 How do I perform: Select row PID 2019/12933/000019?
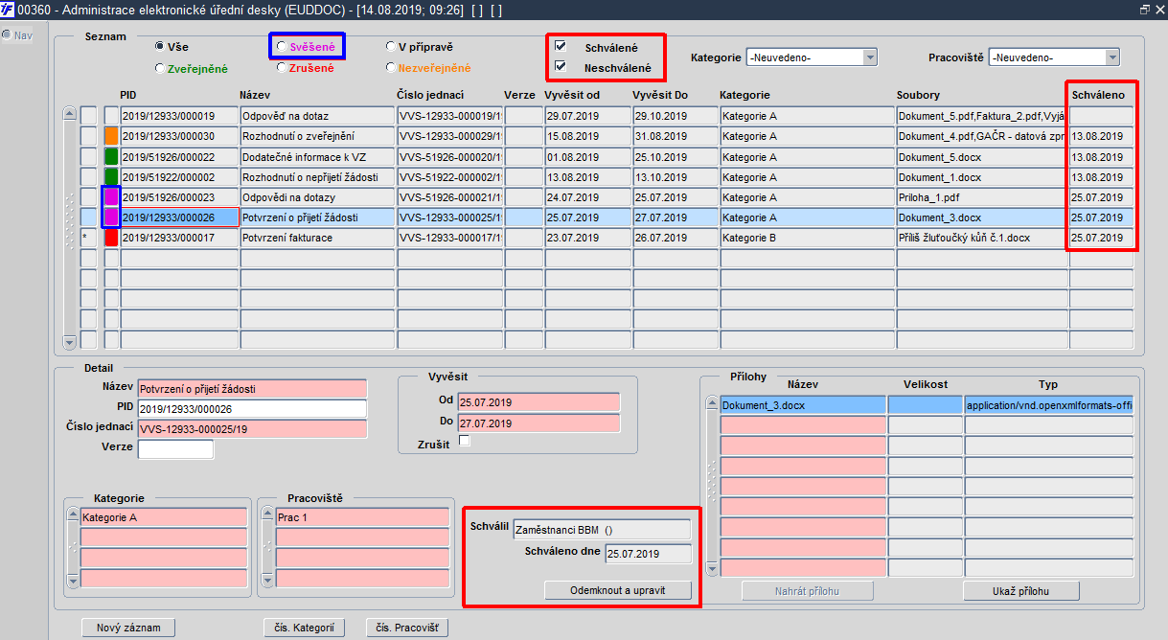pyautogui.click(x=179, y=116)
